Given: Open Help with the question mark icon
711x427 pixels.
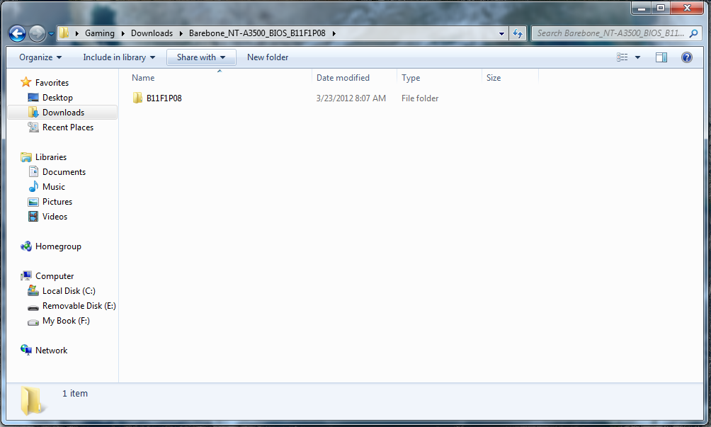Looking at the screenshot, I should 686,57.
